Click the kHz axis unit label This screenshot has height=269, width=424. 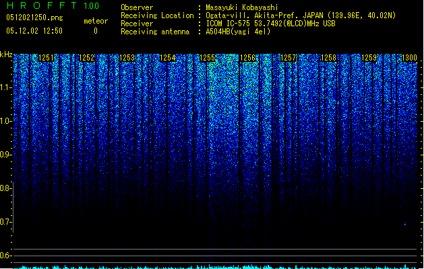click(6, 54)
